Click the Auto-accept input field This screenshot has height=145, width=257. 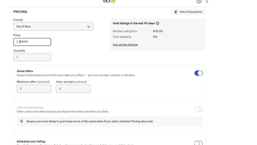click(x=73, y=89)
